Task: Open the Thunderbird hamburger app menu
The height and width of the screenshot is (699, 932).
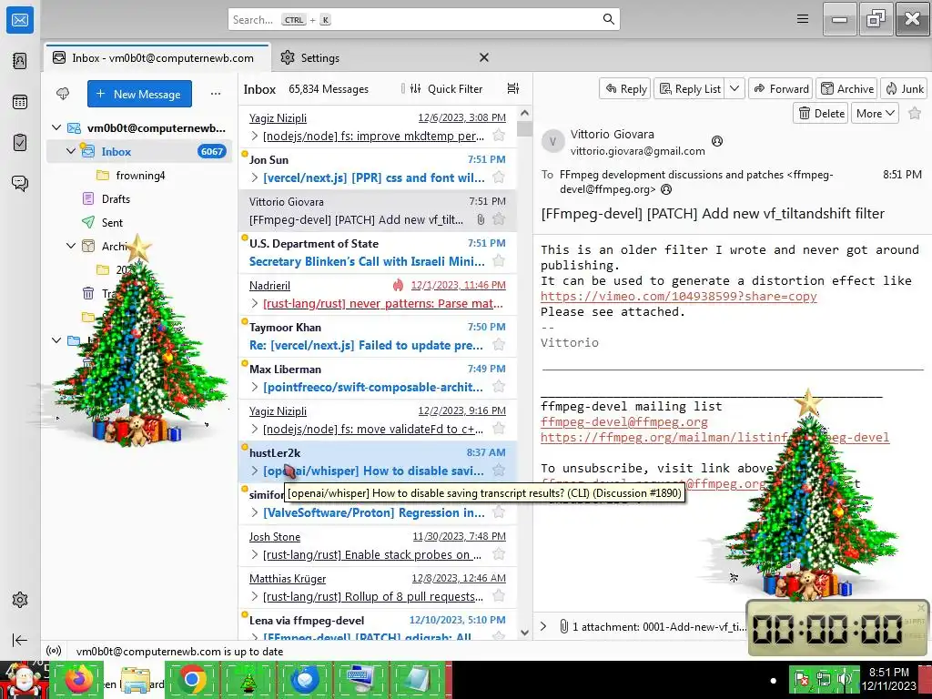Action: [803, 19]
